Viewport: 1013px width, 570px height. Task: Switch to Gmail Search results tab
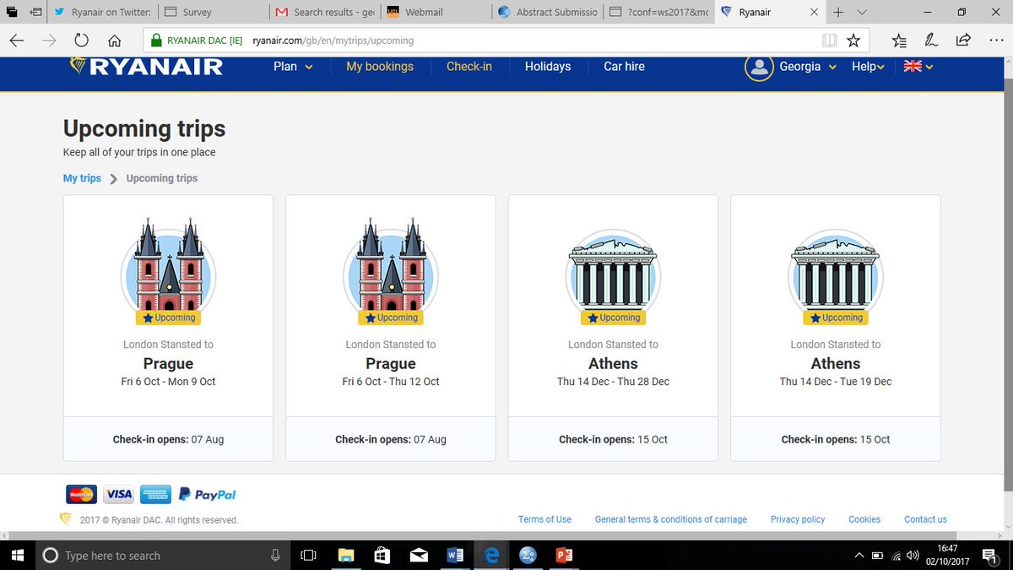pos(325,13)
